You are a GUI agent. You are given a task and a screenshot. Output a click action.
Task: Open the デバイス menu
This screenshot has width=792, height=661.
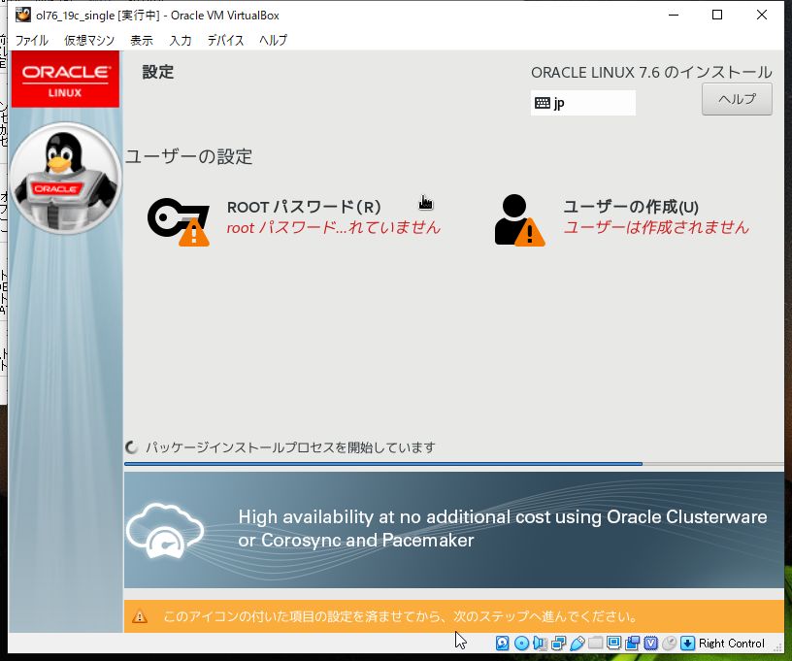(x=225, y=40)
